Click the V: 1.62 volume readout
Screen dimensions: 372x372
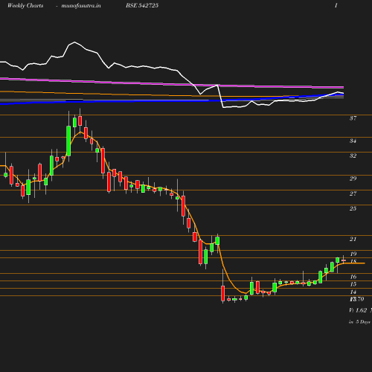coord(358,310)
